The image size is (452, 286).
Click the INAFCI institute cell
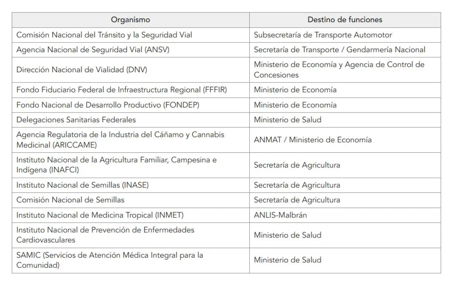point(116,165)
